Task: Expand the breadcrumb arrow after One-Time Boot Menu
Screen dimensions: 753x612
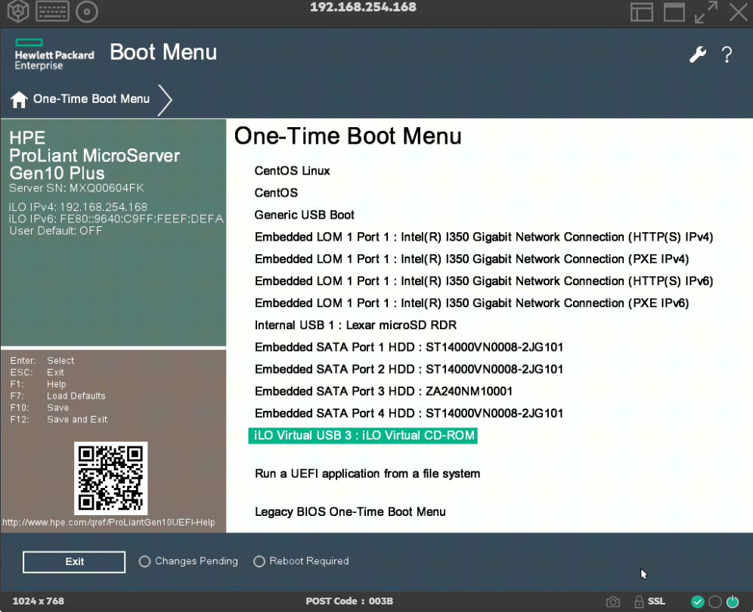Action: click(x=165, y=99)
